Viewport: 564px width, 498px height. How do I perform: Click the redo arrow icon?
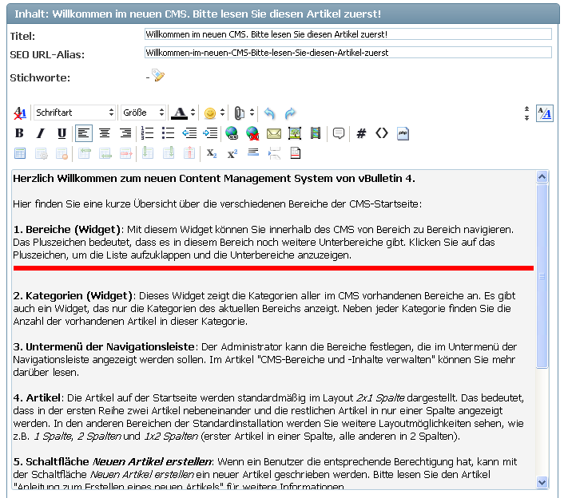(290, 113)
